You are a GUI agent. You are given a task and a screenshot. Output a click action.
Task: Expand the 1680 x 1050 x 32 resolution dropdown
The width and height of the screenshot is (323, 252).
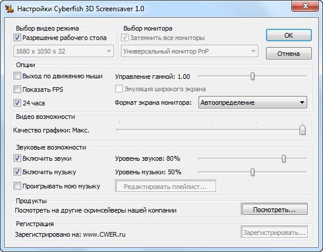click(63, 51)
